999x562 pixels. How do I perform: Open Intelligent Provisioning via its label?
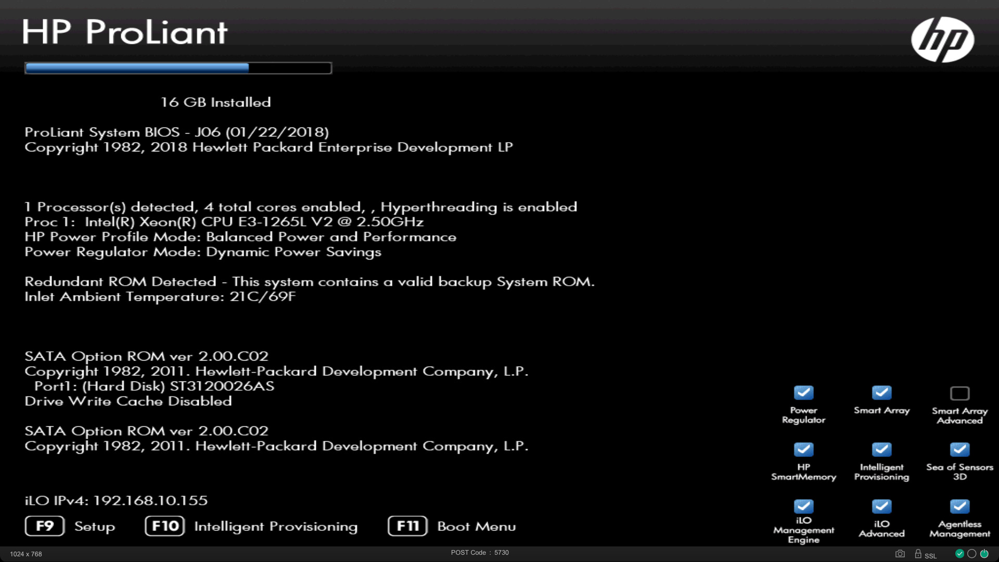(x=276, y=527)
